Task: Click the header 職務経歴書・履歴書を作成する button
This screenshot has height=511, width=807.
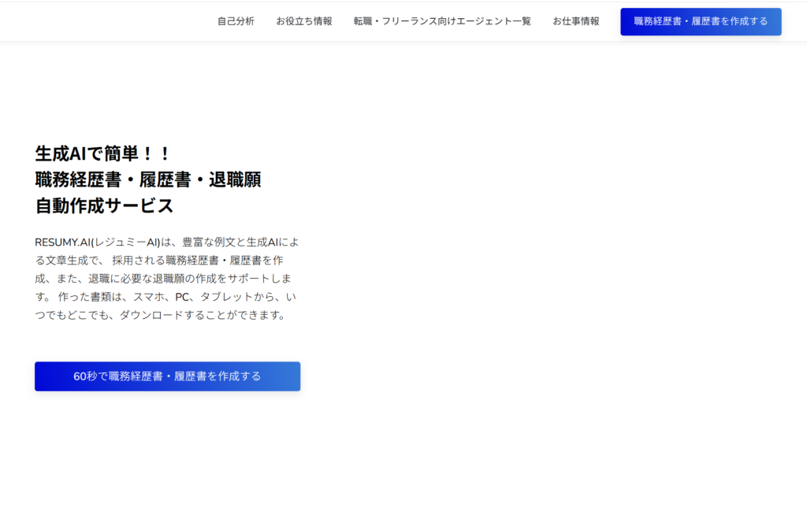Action: tap(700, 21)
